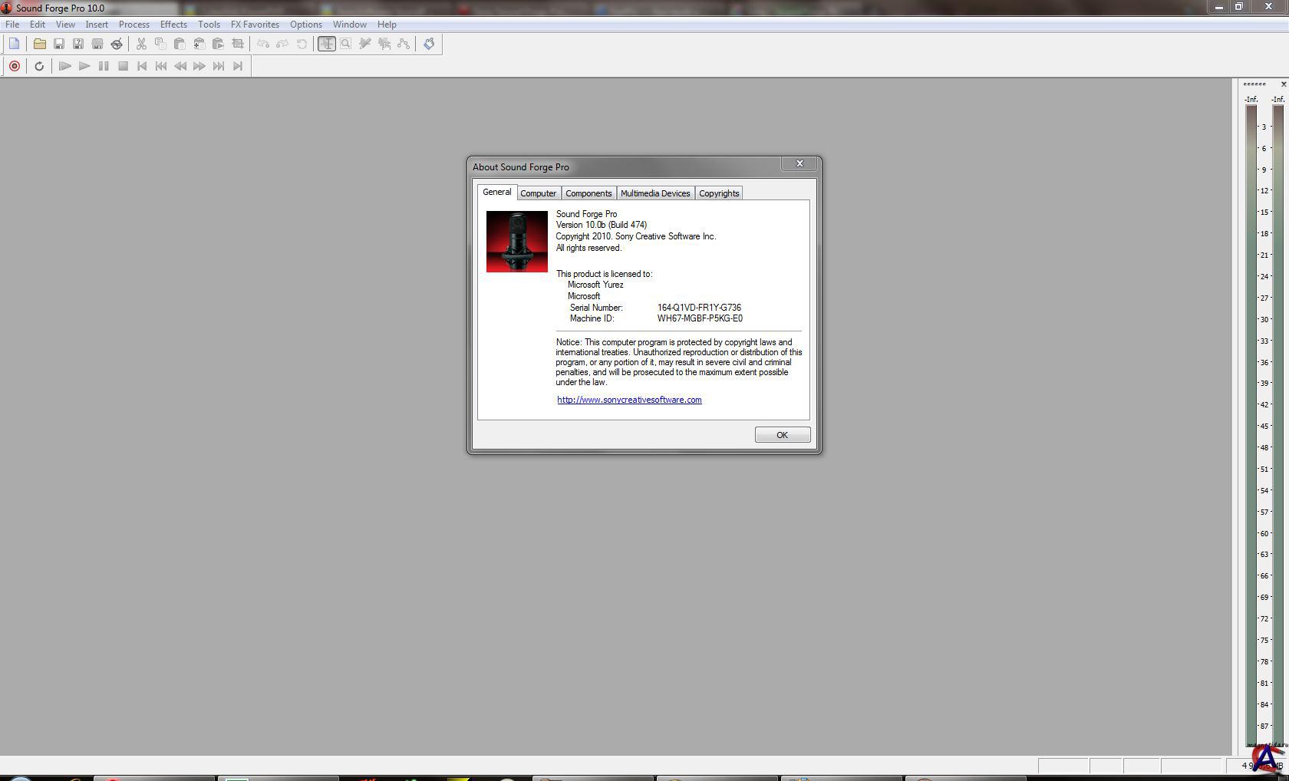
Task: Open the Effects menu
Action: point(173,25)
